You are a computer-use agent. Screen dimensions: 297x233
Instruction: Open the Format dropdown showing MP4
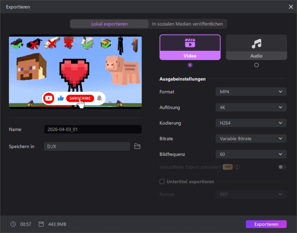pos(251,92)
